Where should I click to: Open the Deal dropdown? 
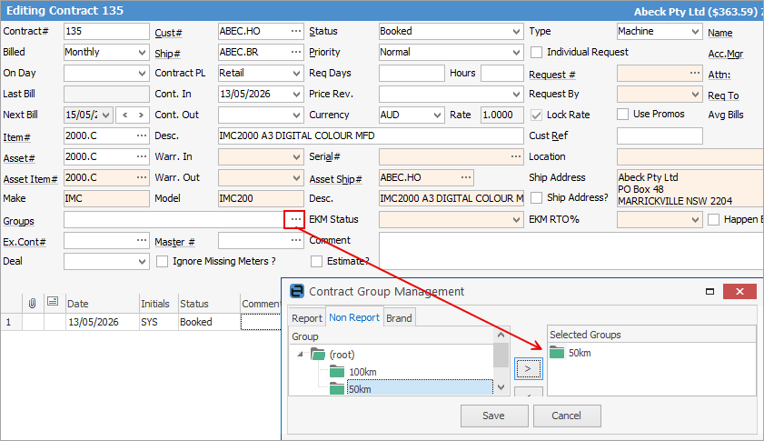[142, 262]
